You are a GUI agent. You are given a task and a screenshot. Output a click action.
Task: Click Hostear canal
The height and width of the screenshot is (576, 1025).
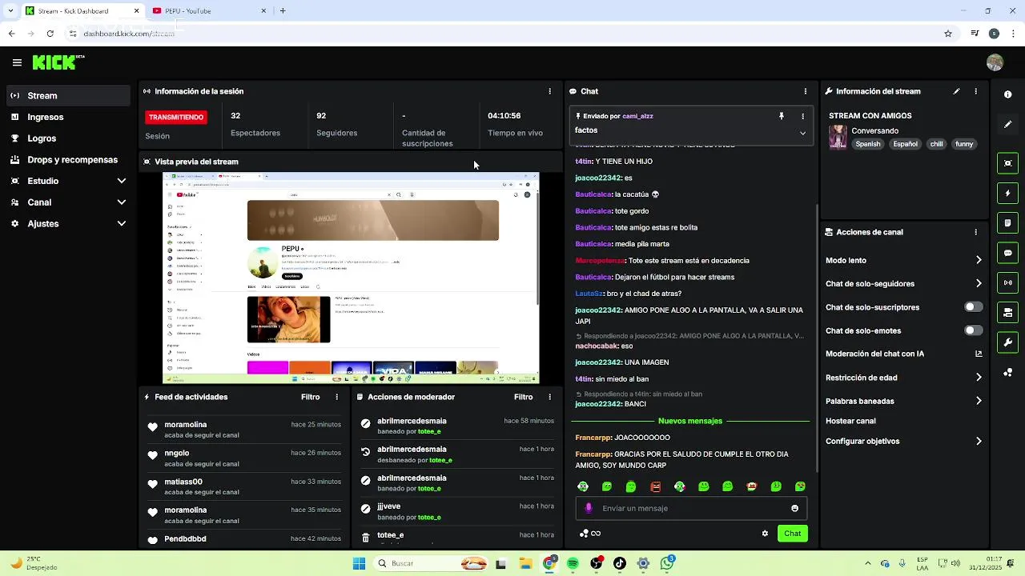pyautogui.click(x=850, y=421)
